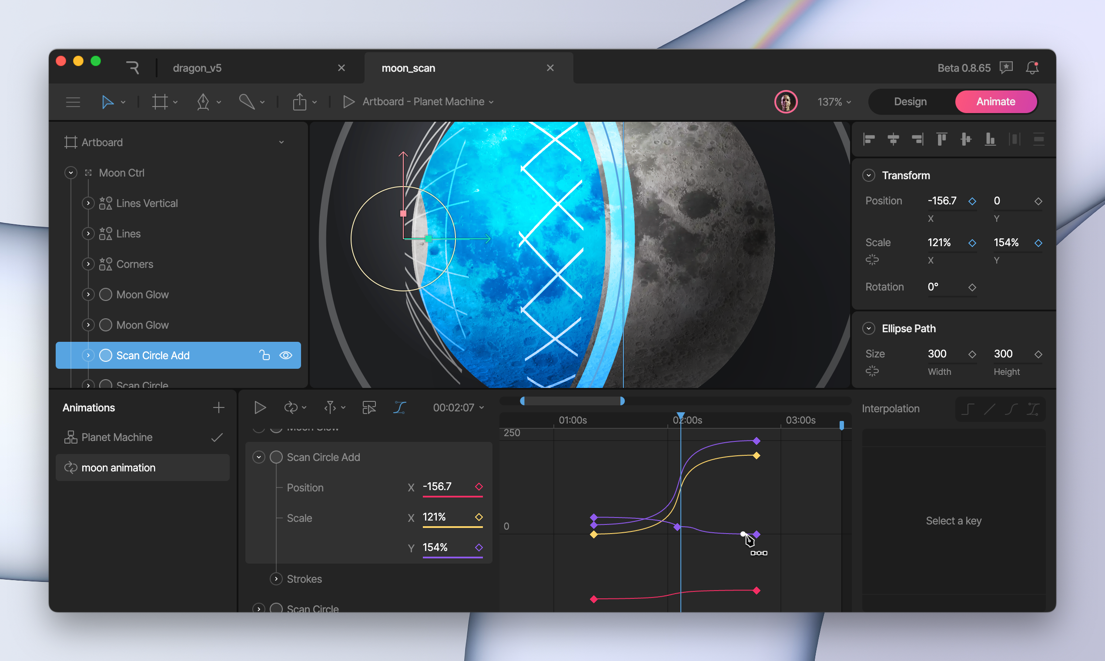The height and width of the screenshot is (661, 1105).
Task: Collapse Scan Circle Add in timeline
Action: coord(259,457)
